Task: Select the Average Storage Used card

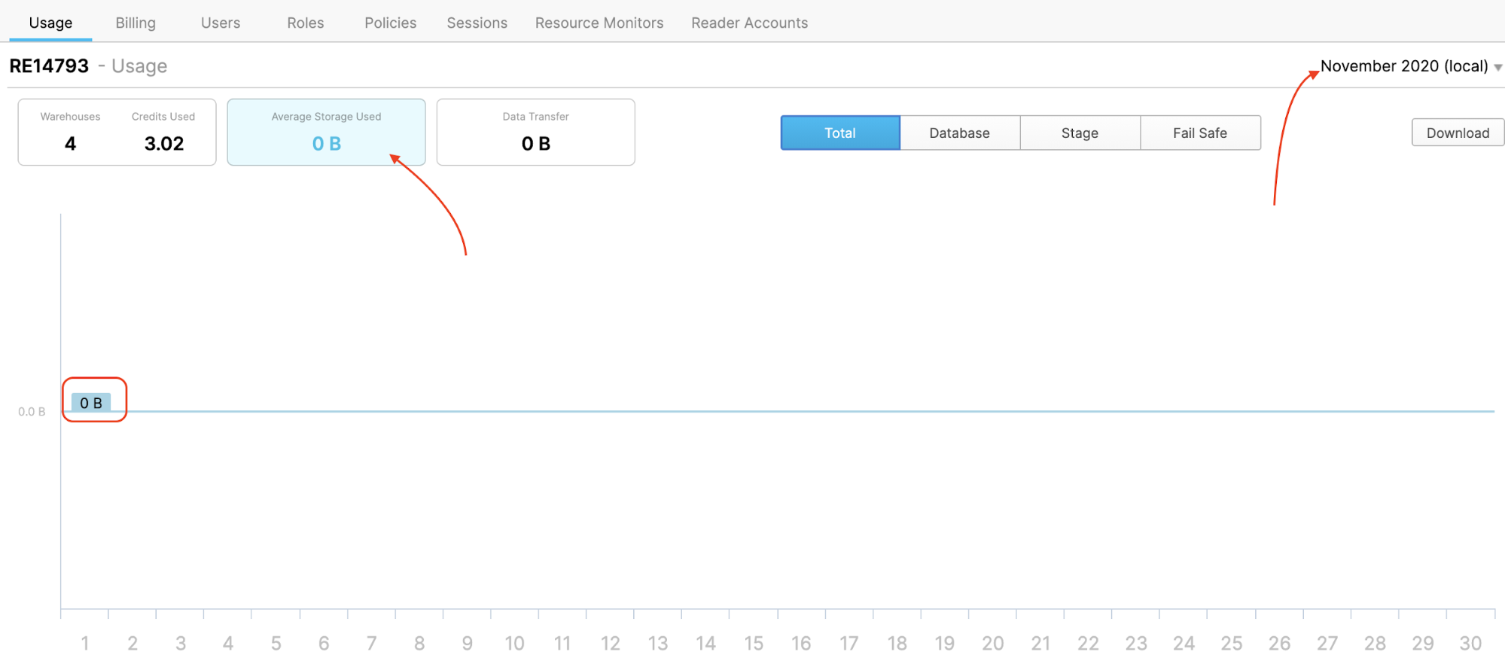Action: 326,132
